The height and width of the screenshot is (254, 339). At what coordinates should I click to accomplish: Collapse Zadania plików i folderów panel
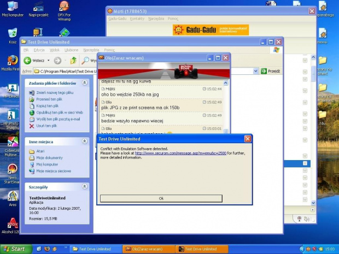pyautogui.click(x=85, y=82)
